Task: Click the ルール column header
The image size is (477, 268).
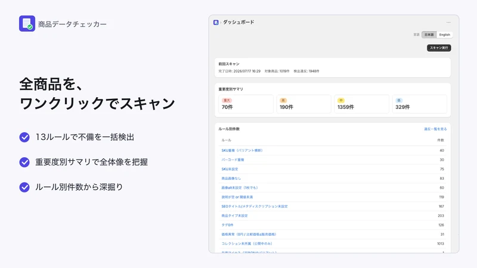Action: [x=227, y=141]
